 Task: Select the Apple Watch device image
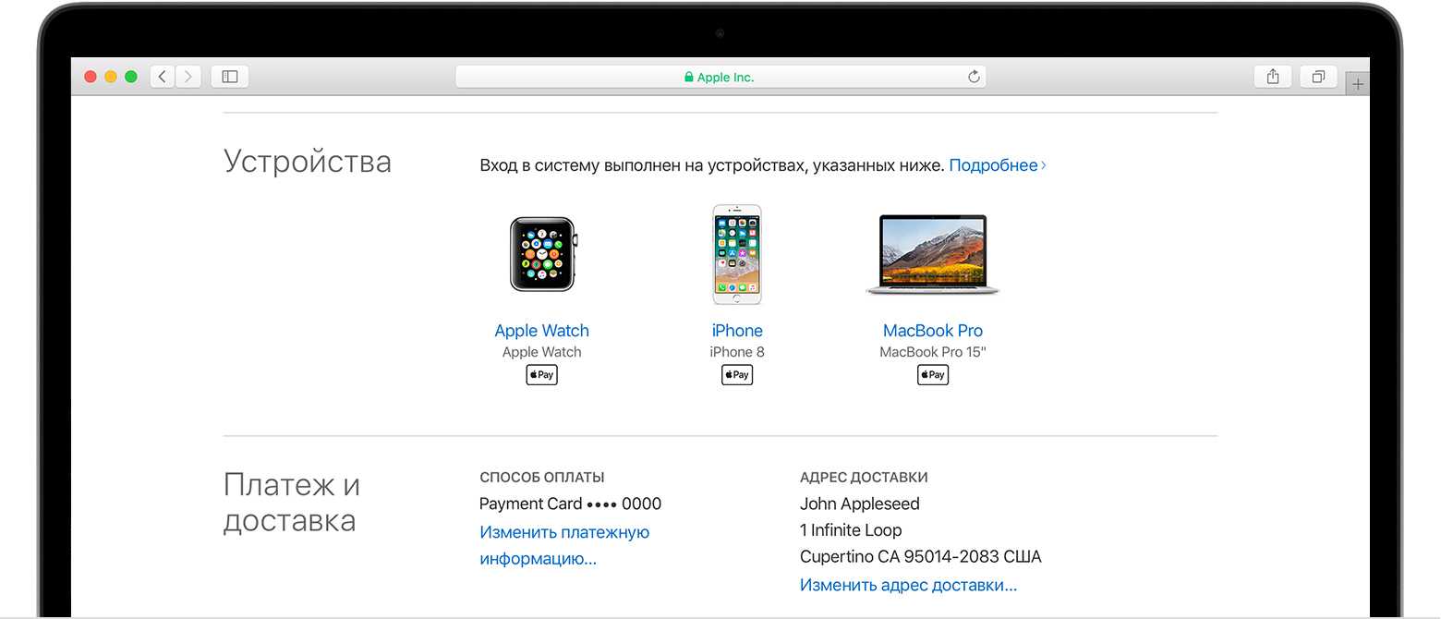(x=542, y=255)
